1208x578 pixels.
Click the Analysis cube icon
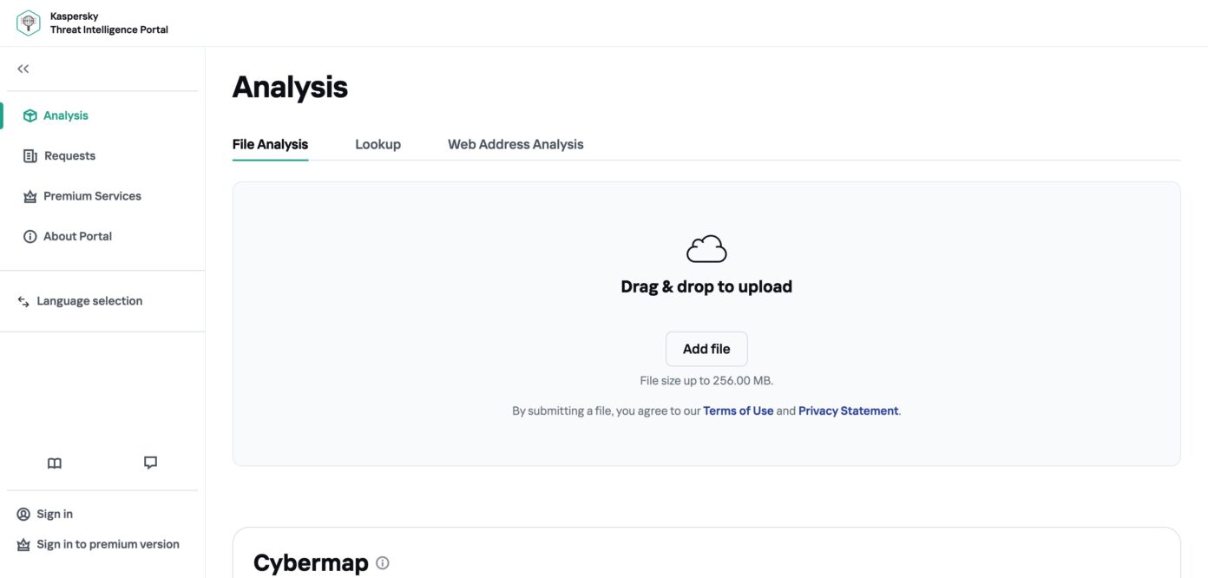point(30,115)
